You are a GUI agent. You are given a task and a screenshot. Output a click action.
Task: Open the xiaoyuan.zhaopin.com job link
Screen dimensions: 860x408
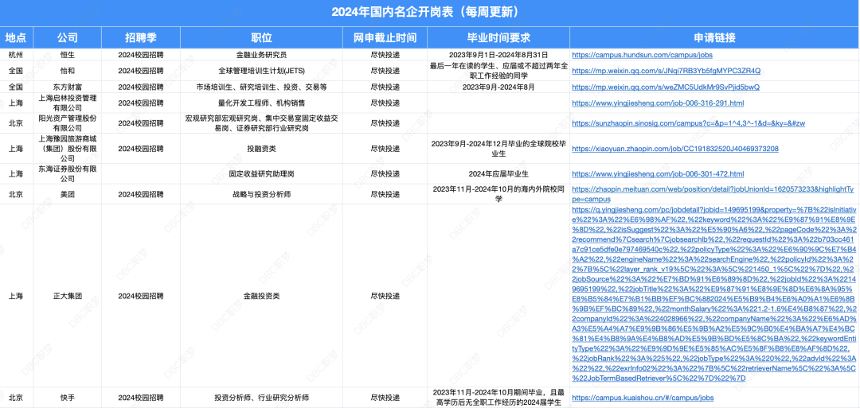tap(675, 149)
